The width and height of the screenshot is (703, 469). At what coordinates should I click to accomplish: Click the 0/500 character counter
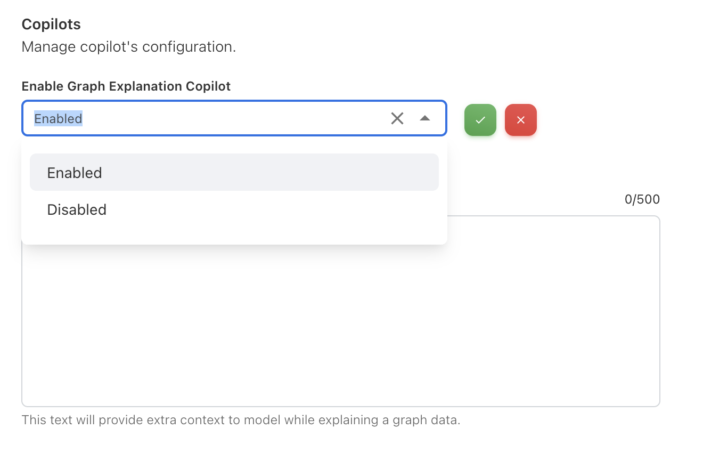[x=642, y=200]
